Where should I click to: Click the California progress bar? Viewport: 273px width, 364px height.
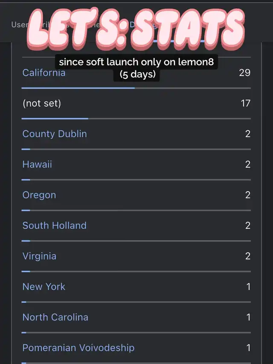(x=136, y=88)
